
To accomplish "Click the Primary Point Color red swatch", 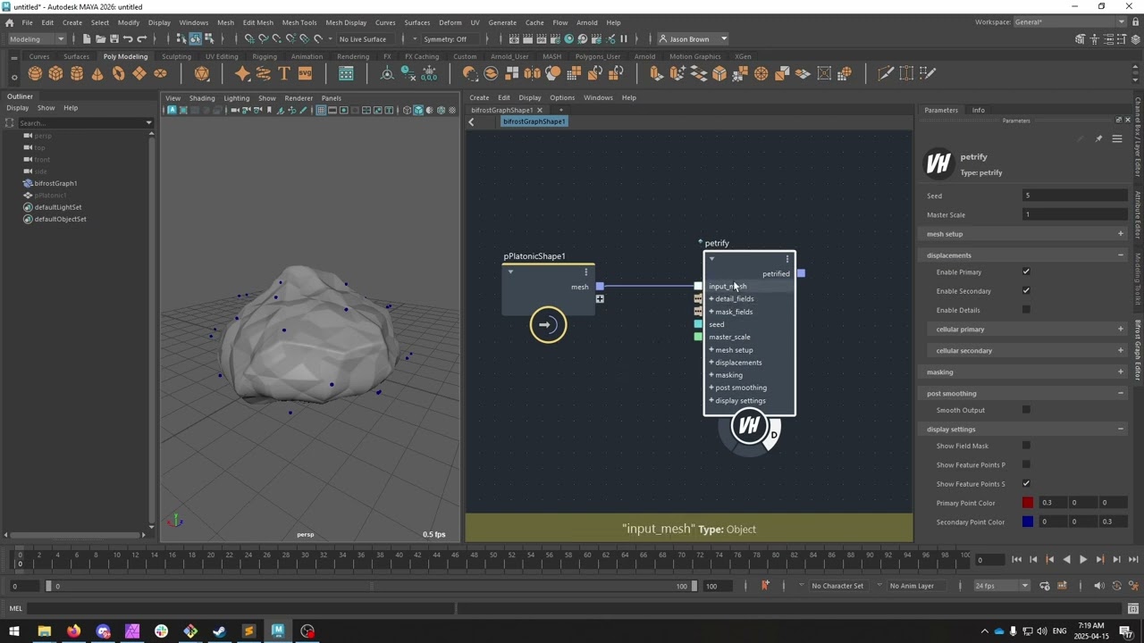I will [1028, 503].
